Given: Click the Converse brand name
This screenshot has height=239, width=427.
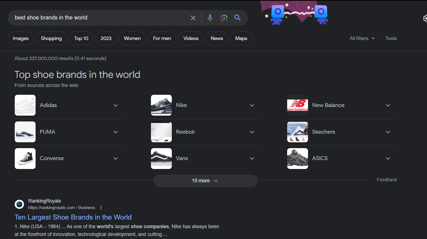Looking at the screenshot, I should coord(52,158).
